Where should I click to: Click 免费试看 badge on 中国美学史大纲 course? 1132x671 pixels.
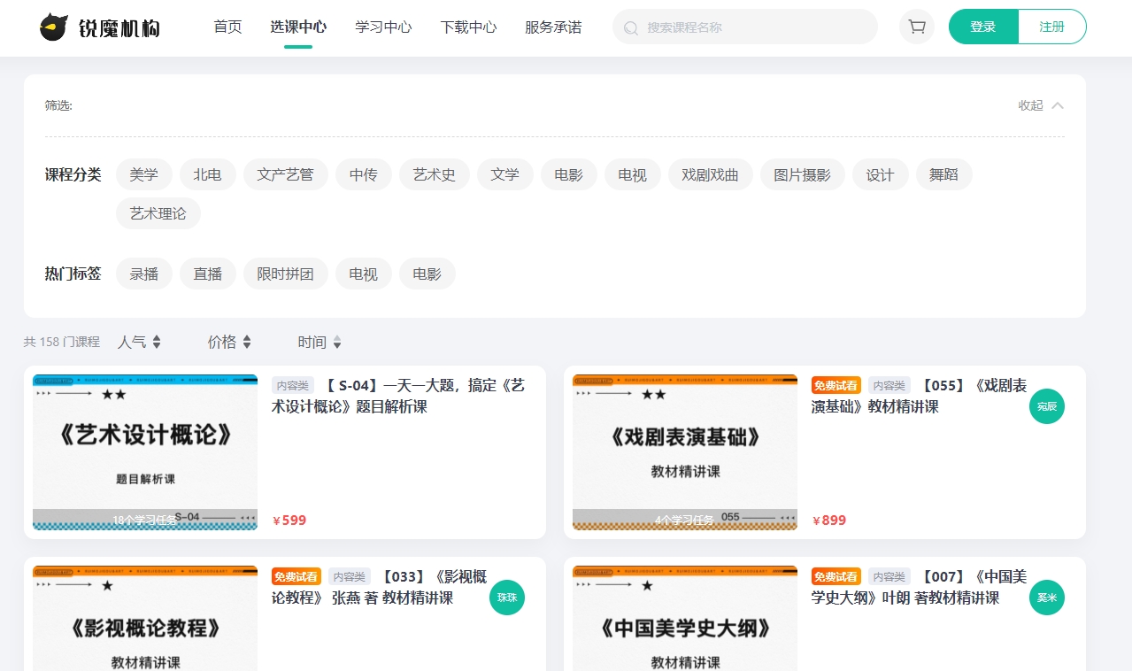click(836, 576)
